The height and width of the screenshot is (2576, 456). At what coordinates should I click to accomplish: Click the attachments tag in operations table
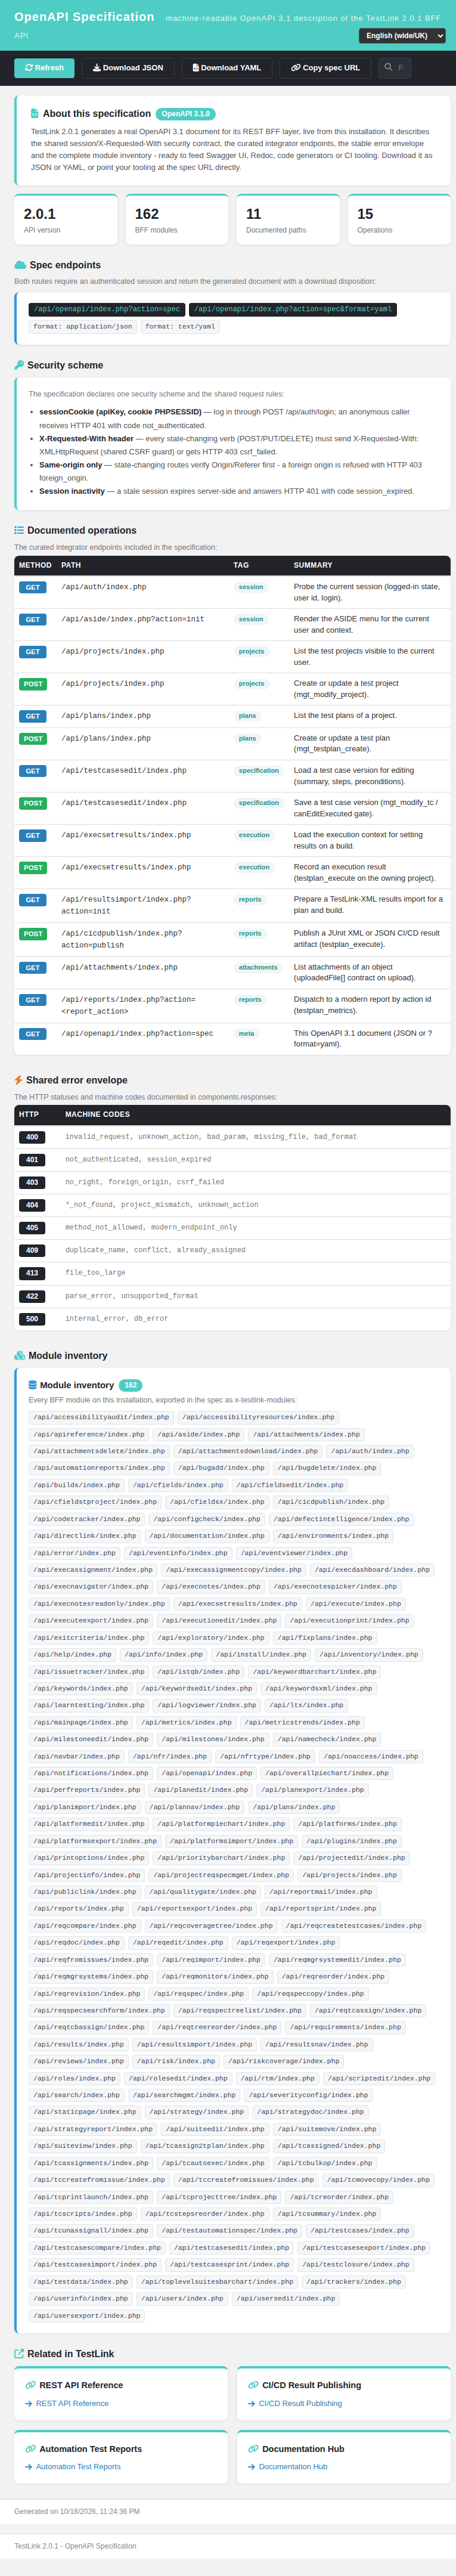coord(258,967)
